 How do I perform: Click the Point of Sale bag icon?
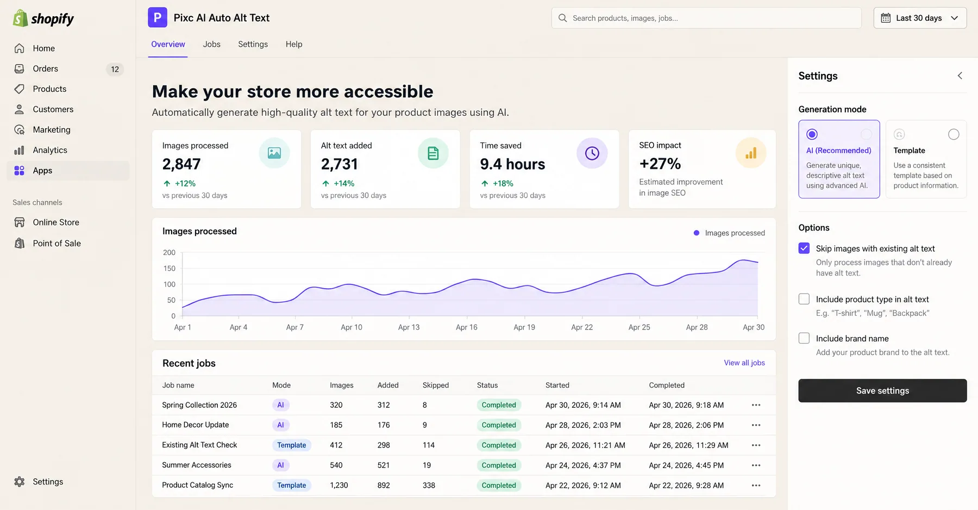click(20, 243)
